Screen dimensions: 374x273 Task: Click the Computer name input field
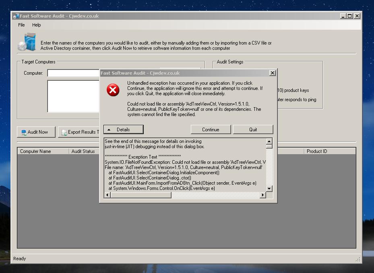(73, 73)
